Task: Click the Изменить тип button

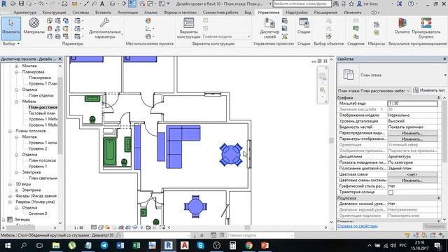Action: 428,90
